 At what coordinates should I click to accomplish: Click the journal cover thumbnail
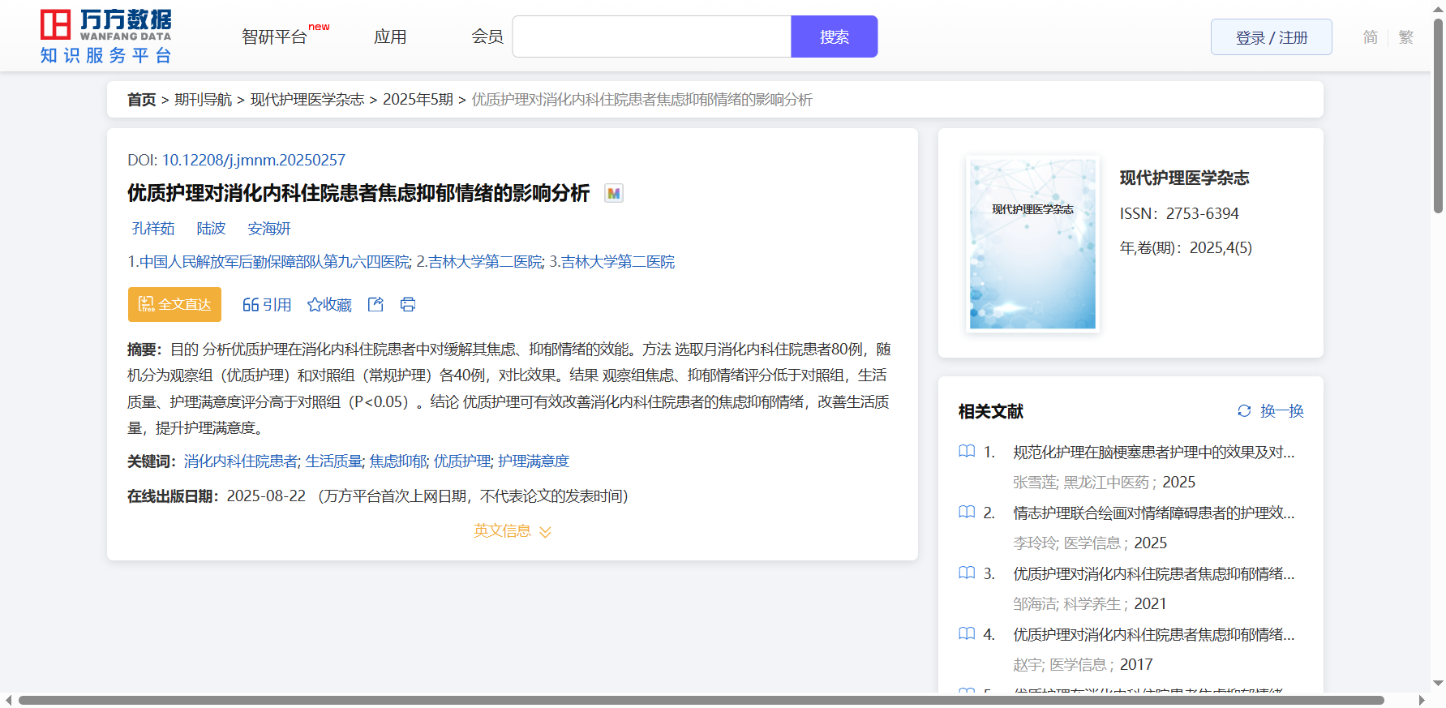pyautogui.click(x=1032, y=244)
